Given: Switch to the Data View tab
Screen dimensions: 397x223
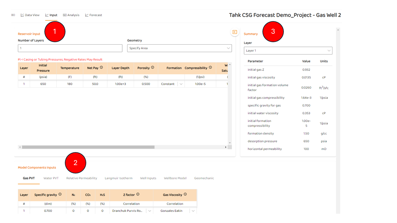Looking at the screenshot, I should click(x=30, y=15).
